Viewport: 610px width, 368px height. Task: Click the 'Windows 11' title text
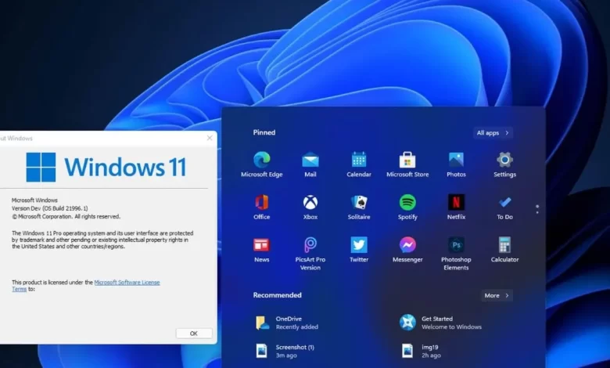tap(125, 167)
